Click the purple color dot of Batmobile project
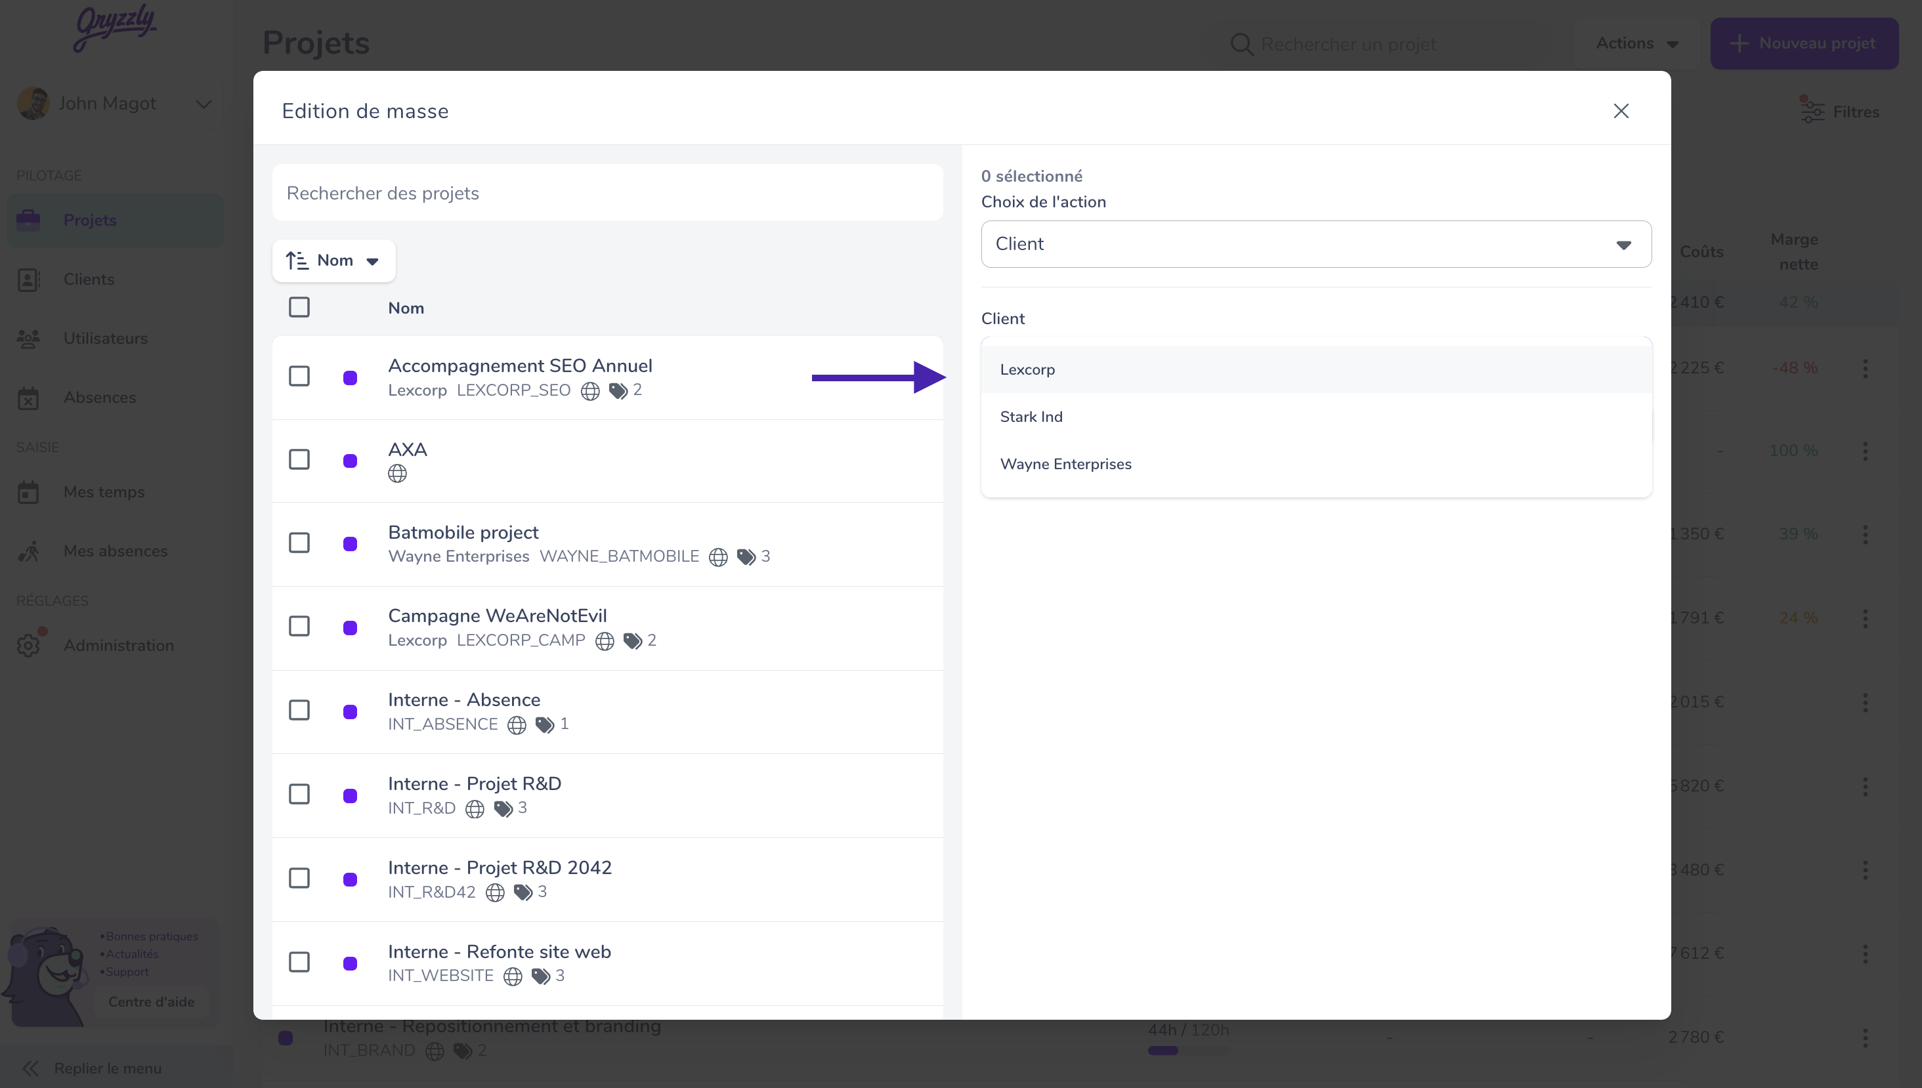 coord(350,544)
